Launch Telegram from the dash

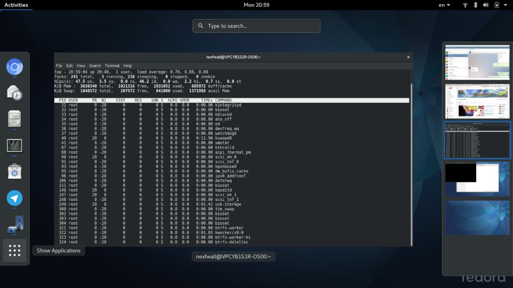[14, 198]
